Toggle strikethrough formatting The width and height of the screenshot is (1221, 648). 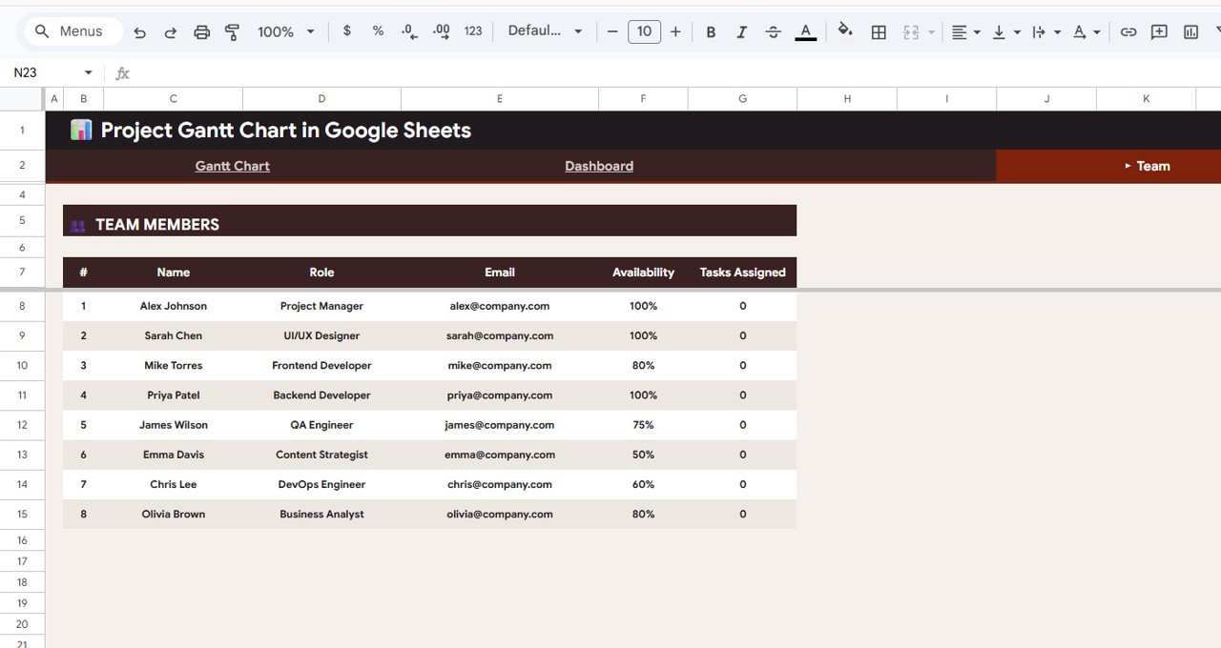[x=773, y=31]
